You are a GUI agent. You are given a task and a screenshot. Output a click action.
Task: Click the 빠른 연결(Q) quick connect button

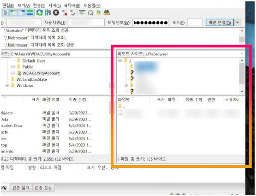point(220,22)
